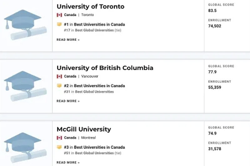Click the gold badge icon next to #2 ranking
Screen dimensions: 250x166
point(59,86)
